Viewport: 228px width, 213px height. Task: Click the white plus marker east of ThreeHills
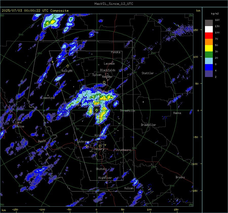click(143, 102)
